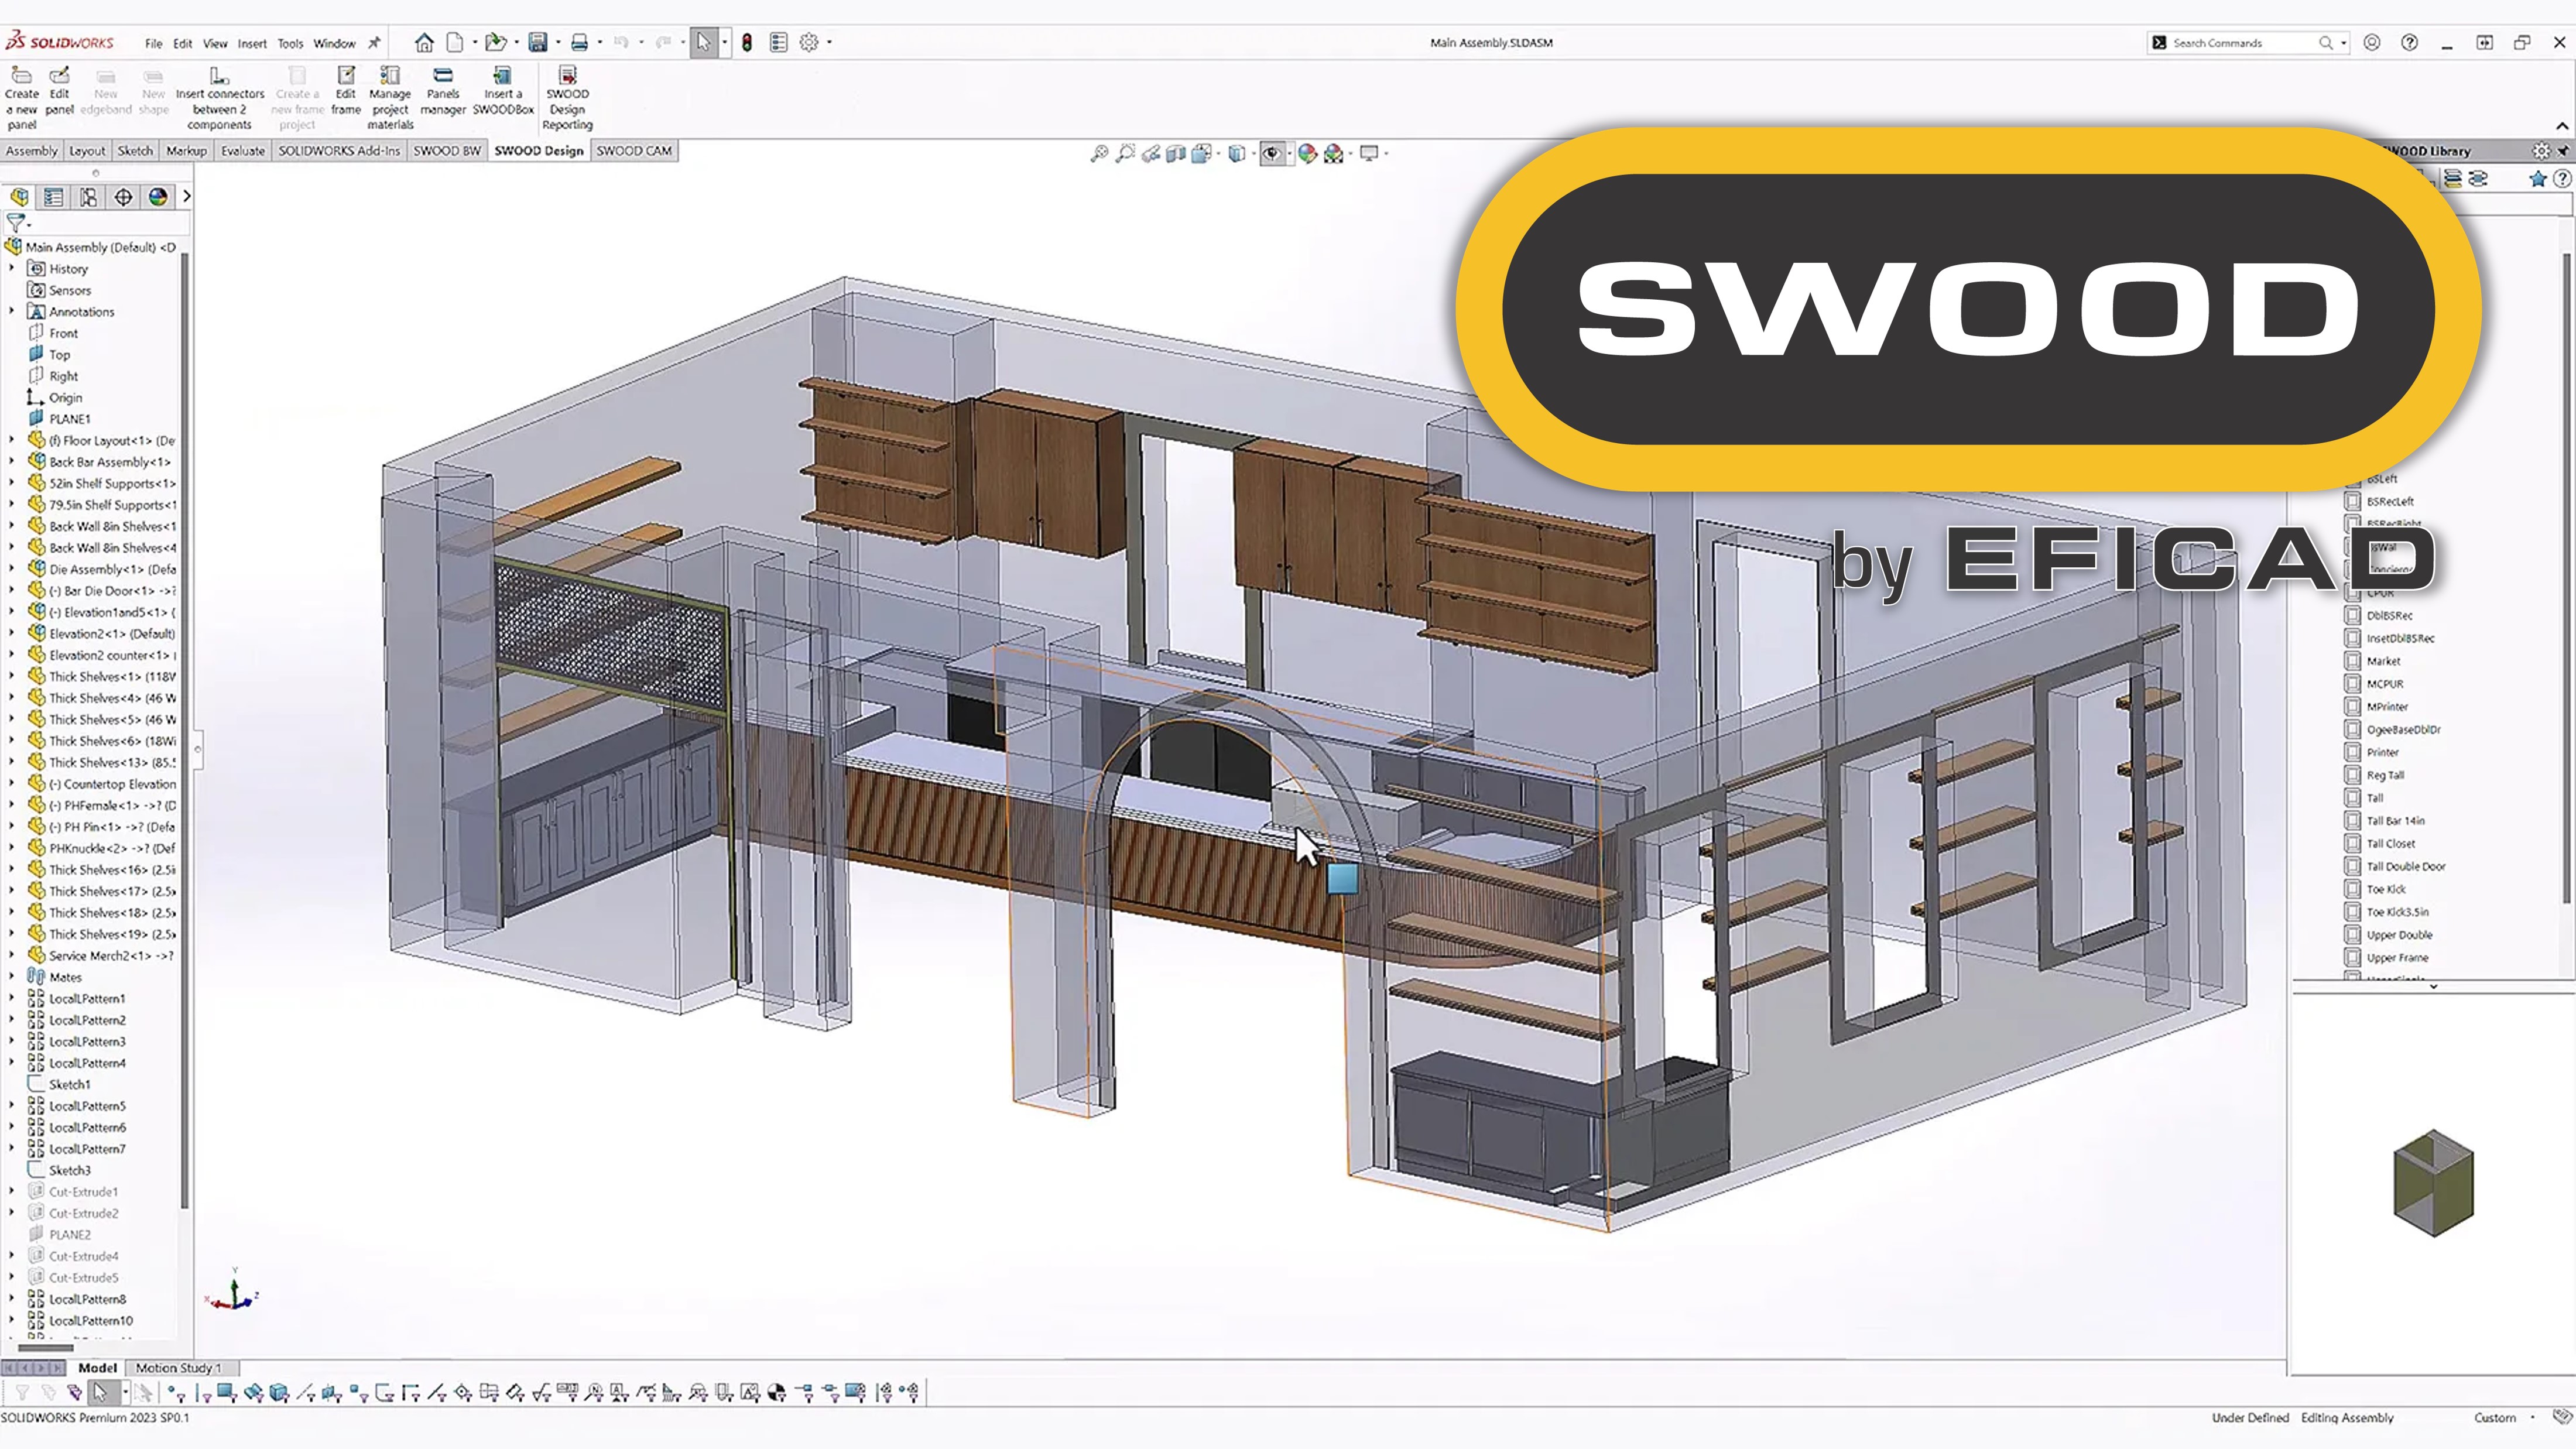Check the Market library item box
This screenshot has height=1449, width=2576.
pyautogui.click(x=2353, y=661)
